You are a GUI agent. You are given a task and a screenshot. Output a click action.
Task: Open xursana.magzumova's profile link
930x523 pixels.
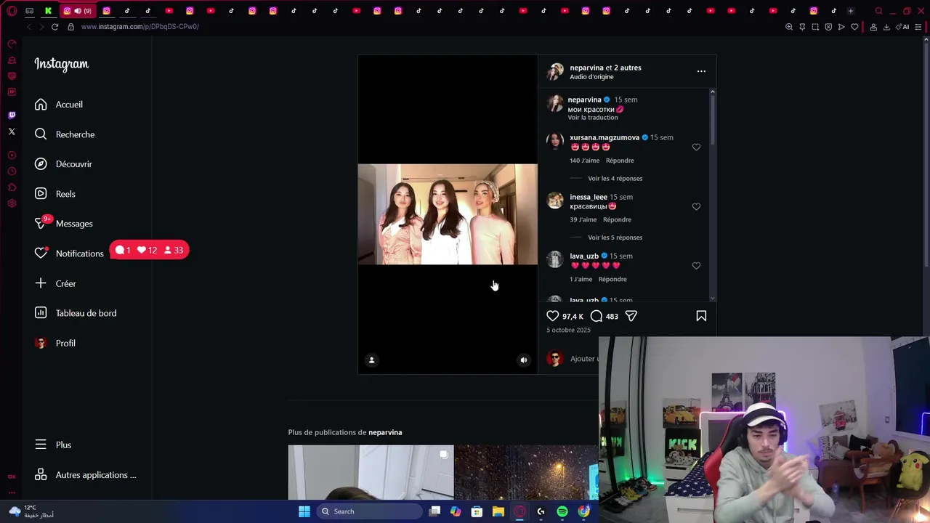[604, 137]
